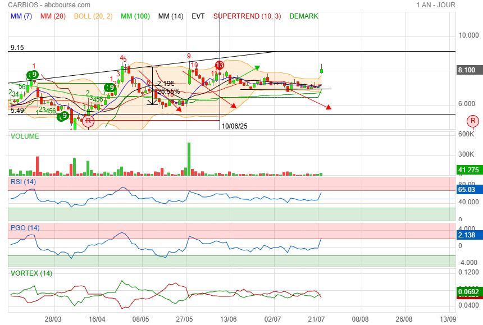
Task: Click the 10/06/25 cursor date label
Action: 234,126
